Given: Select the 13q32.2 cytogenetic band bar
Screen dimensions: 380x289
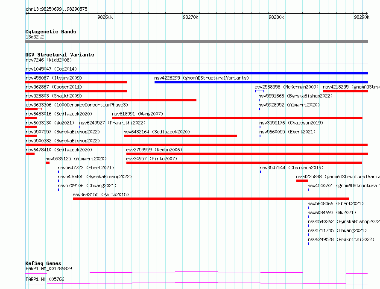Looking at the screenshot, I should click(x=196, y=41).
